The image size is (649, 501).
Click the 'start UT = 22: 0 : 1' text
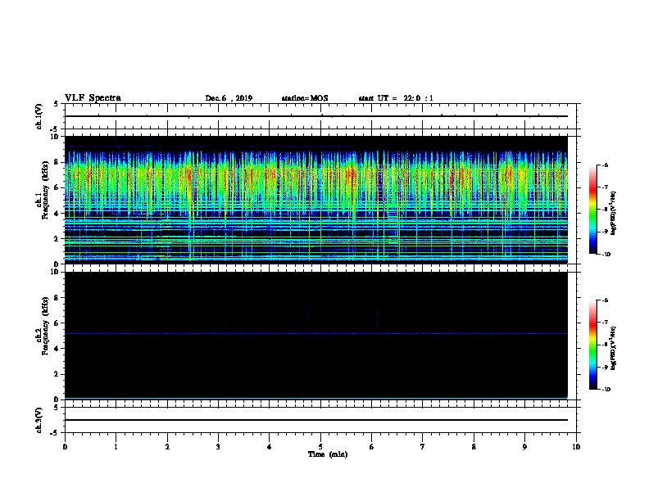(396, 98)
